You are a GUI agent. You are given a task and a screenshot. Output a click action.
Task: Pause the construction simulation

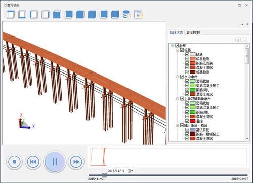coord(55,162)
